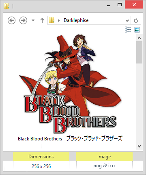
Task: Switch to large thumbnails view
Action: (x=137, y=30)
